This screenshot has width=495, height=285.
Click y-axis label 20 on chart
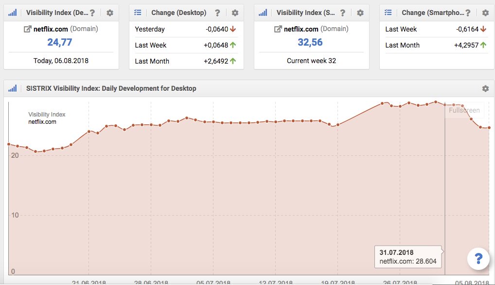point(15,155)
